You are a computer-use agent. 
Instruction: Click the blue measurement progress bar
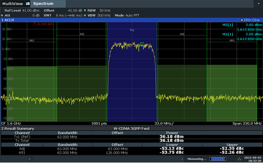(218, 159)
